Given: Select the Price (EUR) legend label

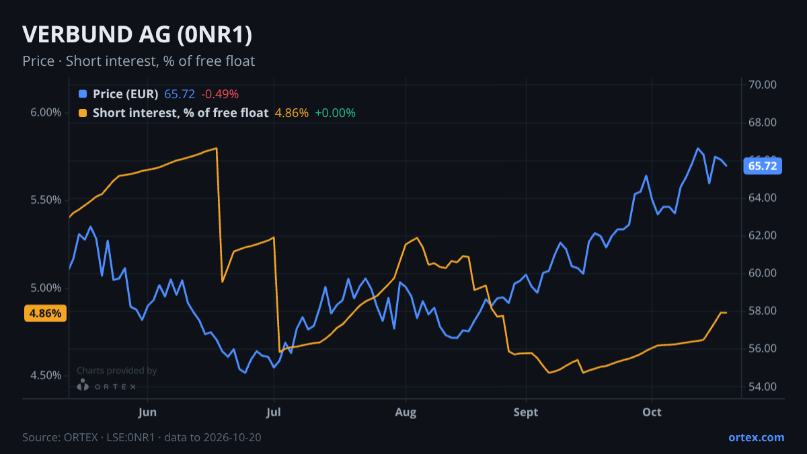Looking at the screenshot, I should coord(126,94).
